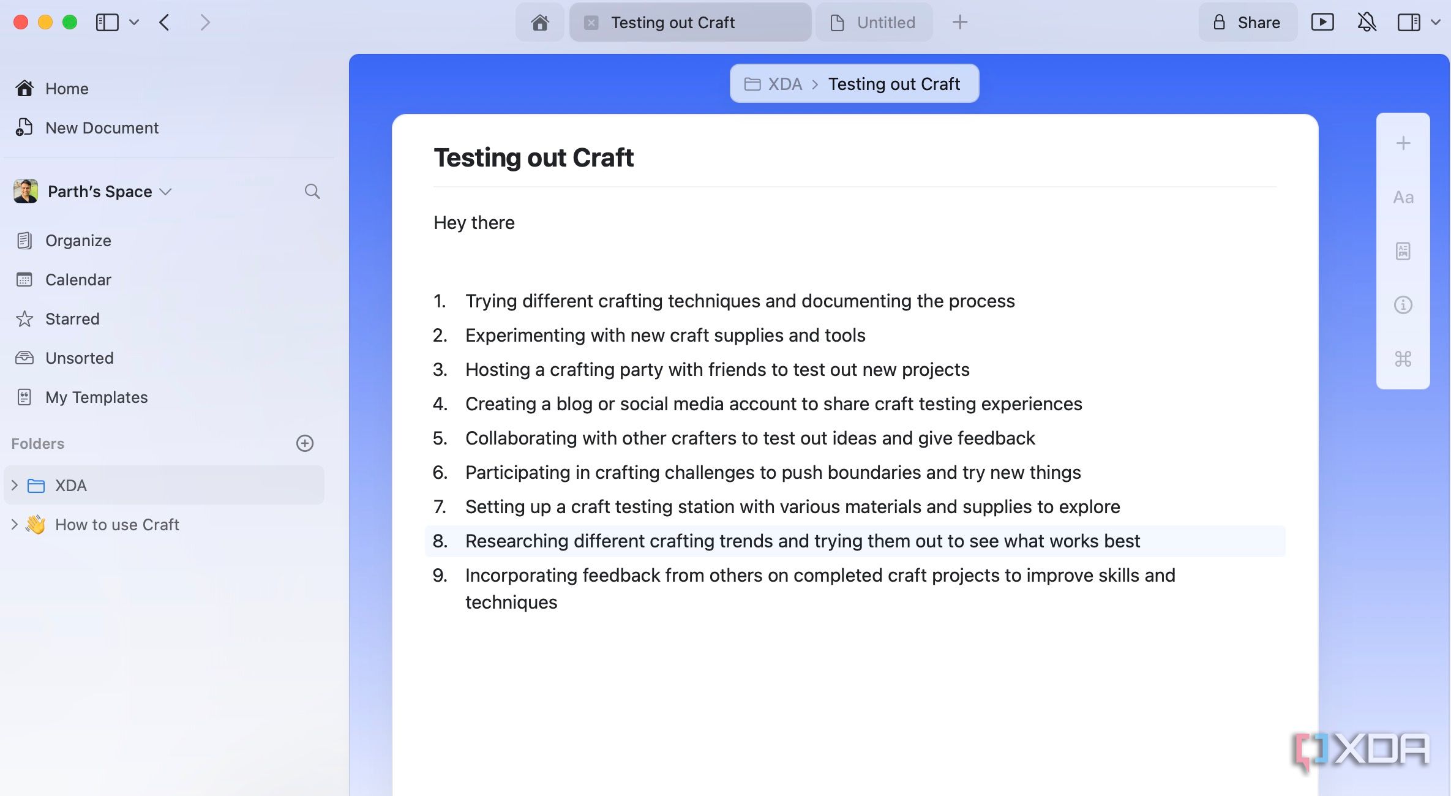Start presentation mode

coord(1322,23)
